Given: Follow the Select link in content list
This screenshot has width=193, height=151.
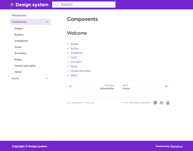Looking at the screenshot, I should tap(74, 75).
